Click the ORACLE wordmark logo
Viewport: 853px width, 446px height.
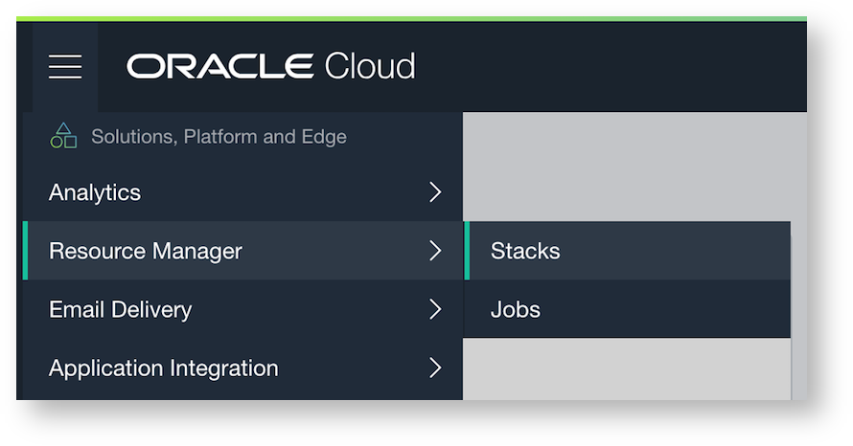pyautogui.click(x=219, y=67)
